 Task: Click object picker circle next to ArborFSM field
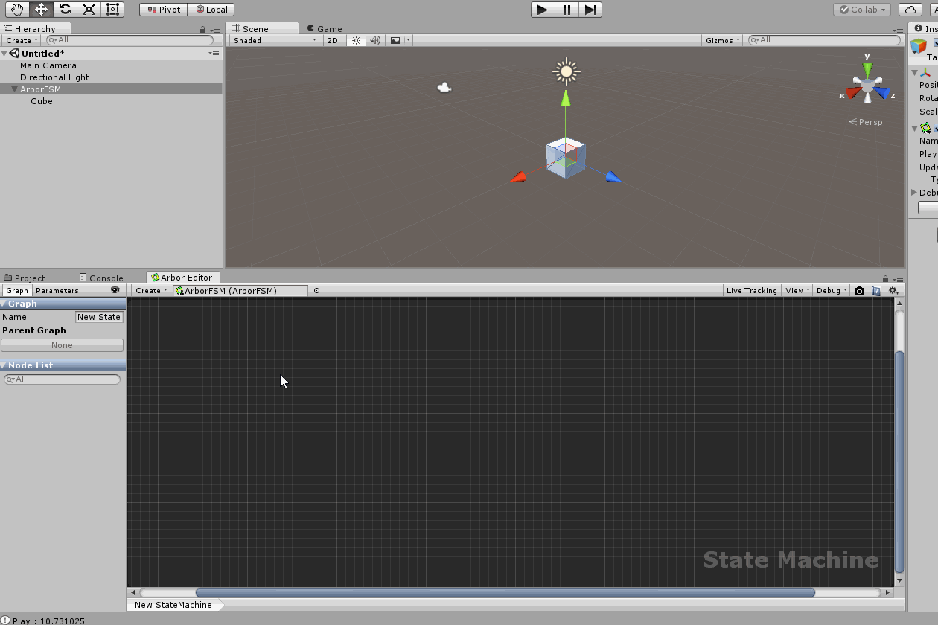click(316, 291)
